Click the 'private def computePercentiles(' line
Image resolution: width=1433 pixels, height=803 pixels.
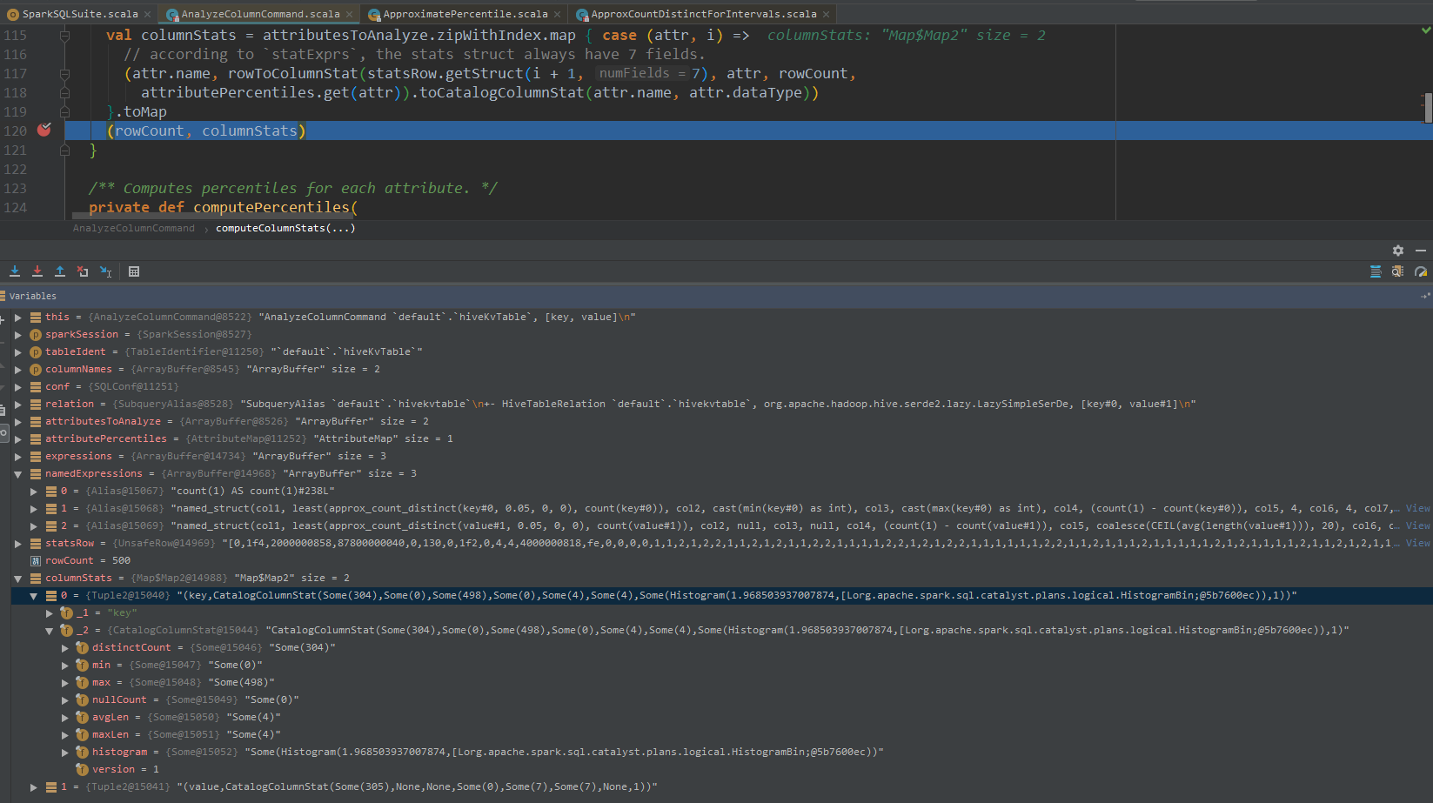click(223, 208)
